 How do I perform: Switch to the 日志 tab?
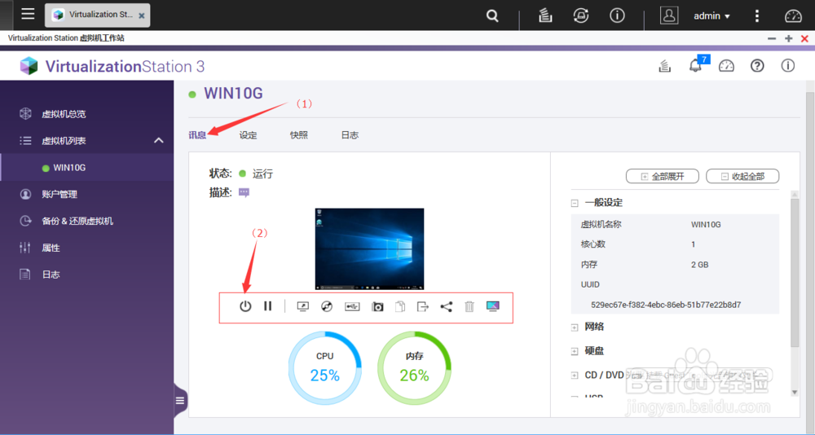(350, 135)
